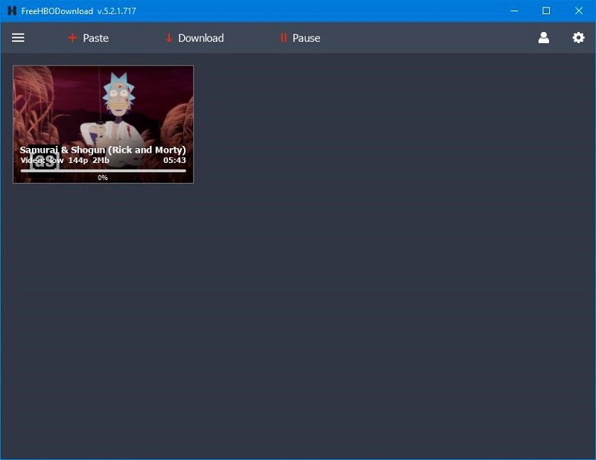Click the red down-arrow Download icon
Image resolution: width=596 pixels, height=460 pixels.
169,38
